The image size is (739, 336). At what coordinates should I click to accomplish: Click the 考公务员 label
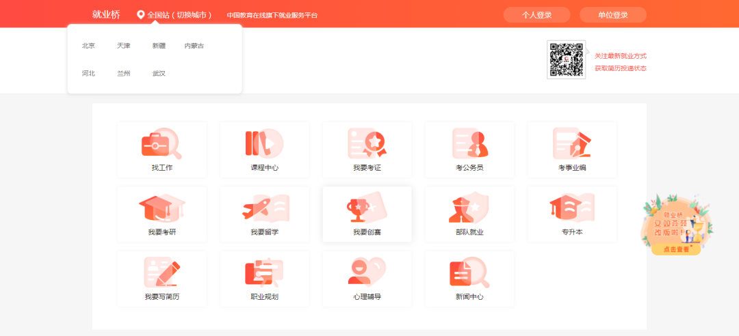[469, 168]
